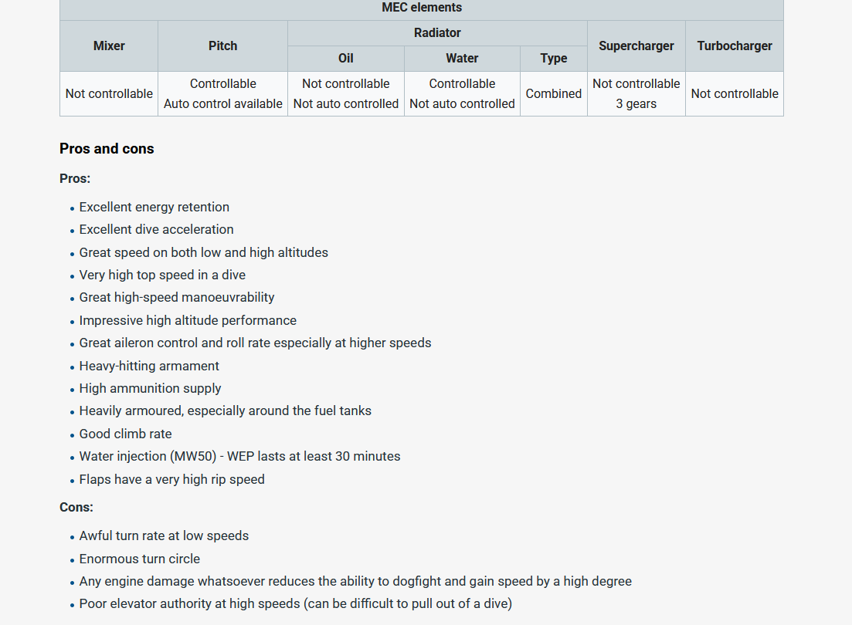Click the "3 gears" supercharger cell
Viewport: 852px width, 625px height.
[x=636, y=103]
